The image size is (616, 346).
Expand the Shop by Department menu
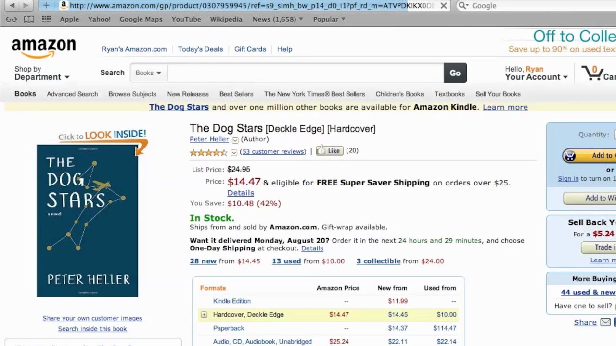(x=42, y=73)
